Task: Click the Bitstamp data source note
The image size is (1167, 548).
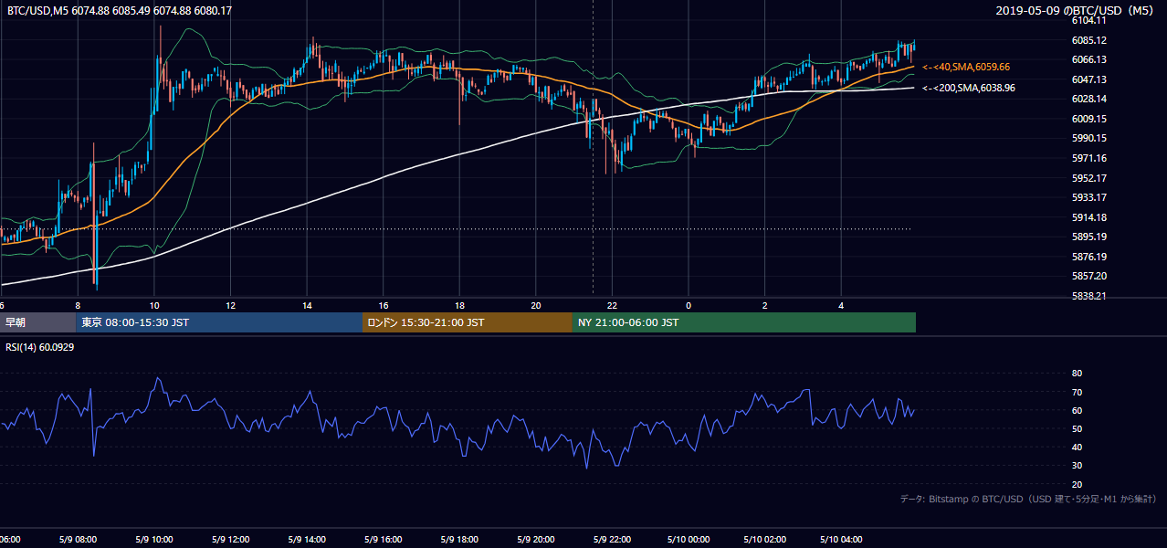Action: (x=1028, y=499)
